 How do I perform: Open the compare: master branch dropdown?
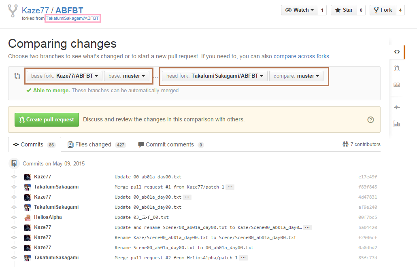coord(296,76)
